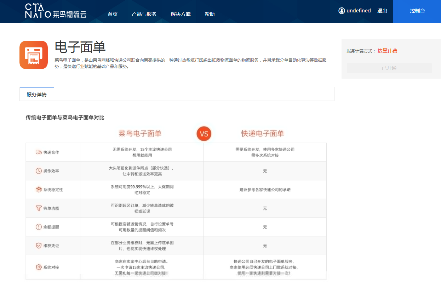Click the 退出 logout link

382,11
